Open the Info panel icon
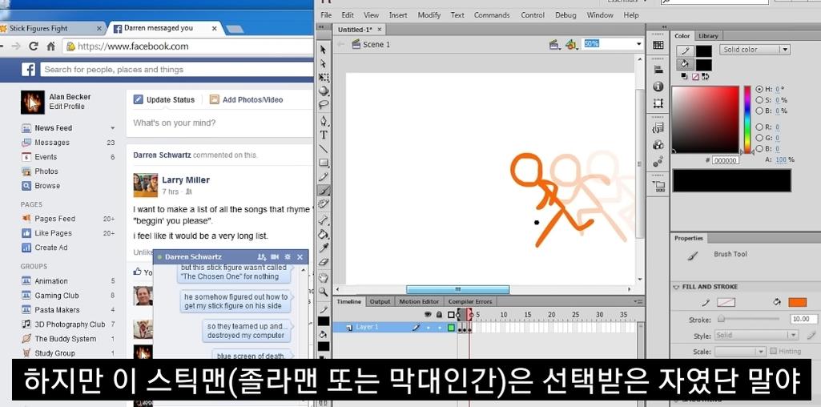 coord(658,87)
